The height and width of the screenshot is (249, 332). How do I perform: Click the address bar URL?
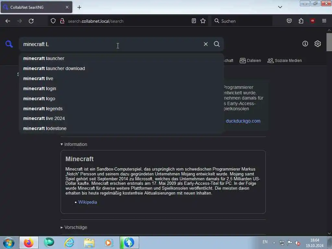(96, 21)
